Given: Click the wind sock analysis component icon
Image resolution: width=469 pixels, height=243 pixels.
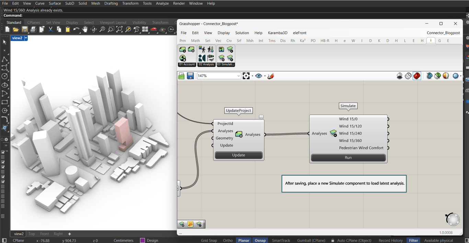Looking at the screenshot, I should (210, 58).
